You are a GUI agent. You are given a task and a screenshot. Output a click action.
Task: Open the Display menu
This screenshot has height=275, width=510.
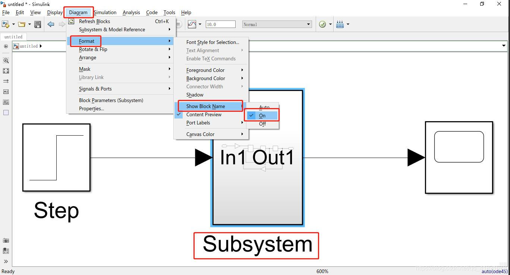pos(55,12)
